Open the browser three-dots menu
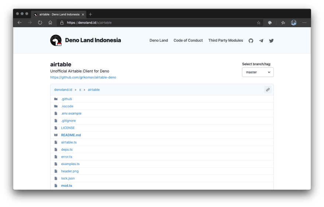The height and width of the screenshot is (207, 324). click(x=304, y=22)
